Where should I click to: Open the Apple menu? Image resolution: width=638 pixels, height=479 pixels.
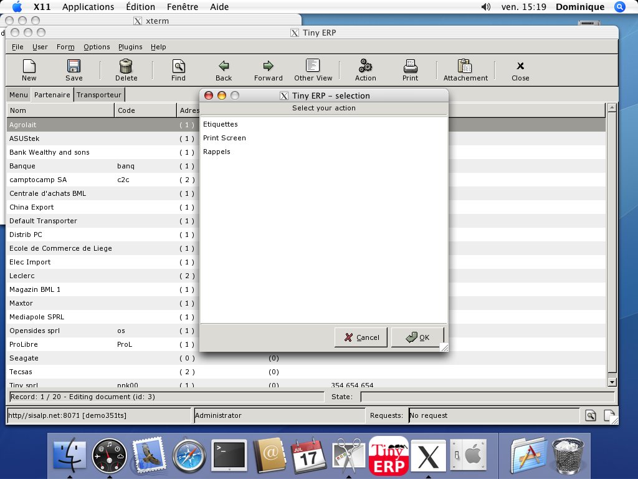(17, 7)
